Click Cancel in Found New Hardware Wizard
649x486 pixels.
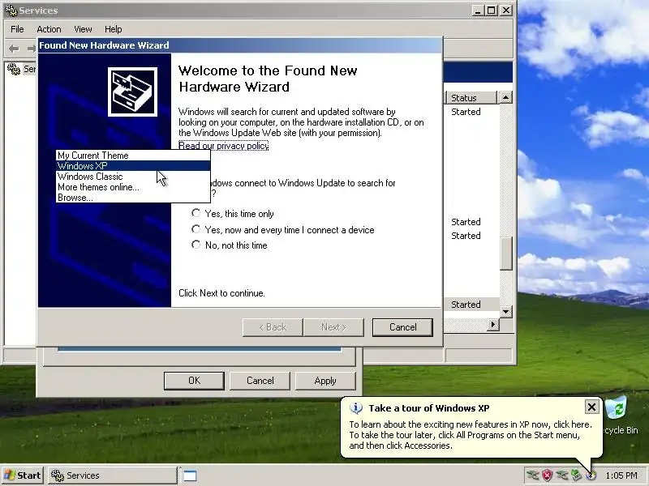(402, 327)
